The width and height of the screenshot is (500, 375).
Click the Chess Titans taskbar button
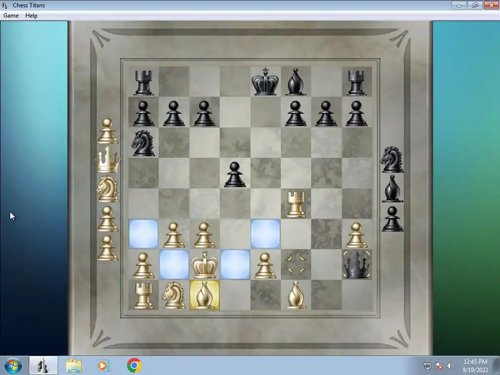43,365
